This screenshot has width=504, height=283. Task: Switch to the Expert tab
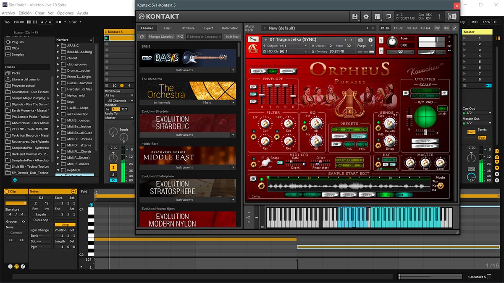(x=208, y=28)
